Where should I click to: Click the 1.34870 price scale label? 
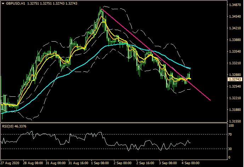(235, 5)
